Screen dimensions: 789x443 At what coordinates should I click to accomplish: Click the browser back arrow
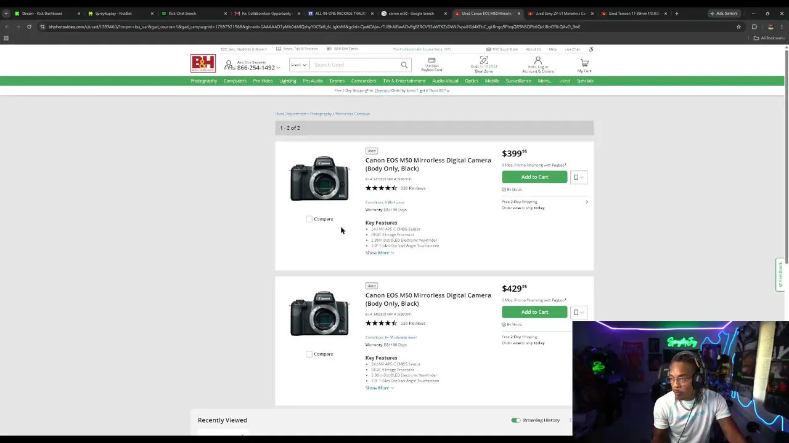(7, 26)
